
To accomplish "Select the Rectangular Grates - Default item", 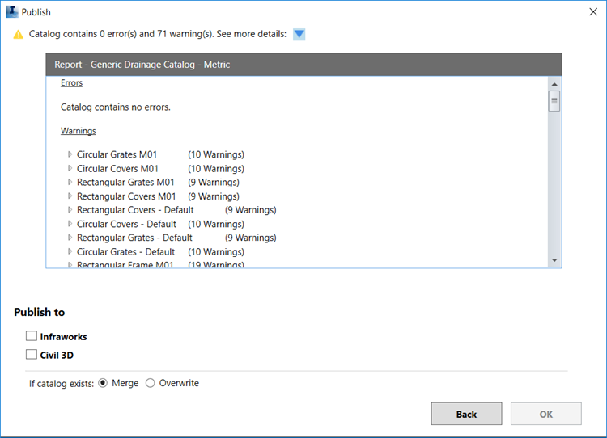I will pyautogui.click(x=134, y=238).
